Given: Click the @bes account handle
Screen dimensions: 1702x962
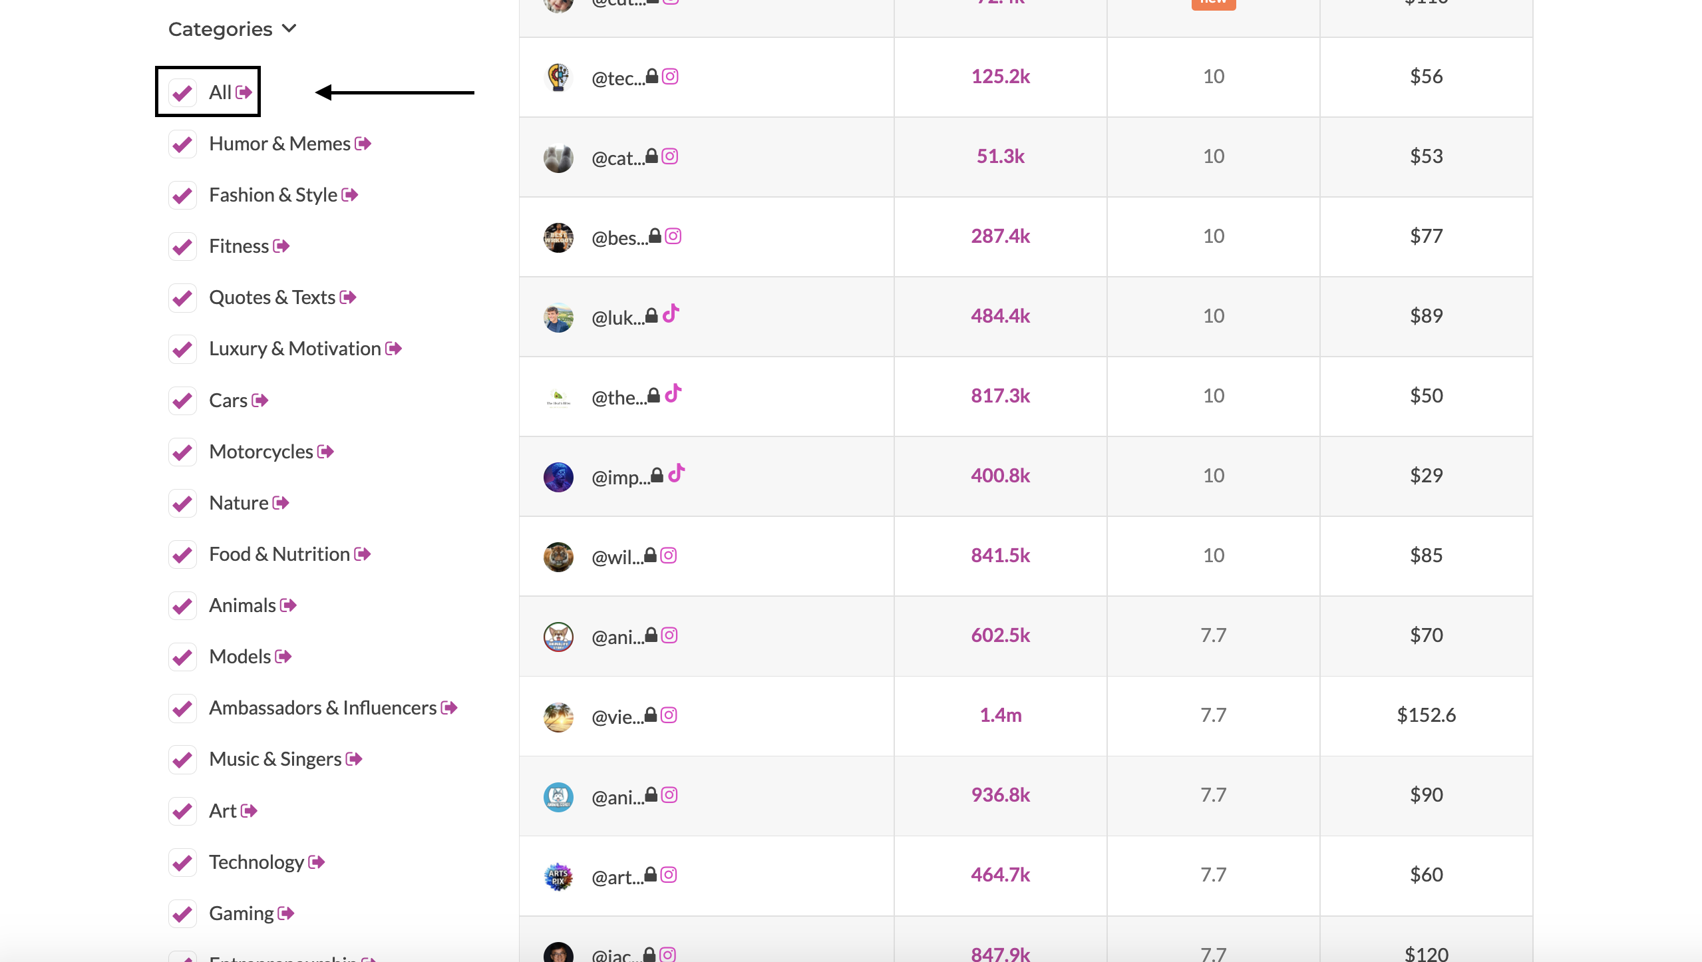Looking at the screenshot, I should click(x=619, y=238).
